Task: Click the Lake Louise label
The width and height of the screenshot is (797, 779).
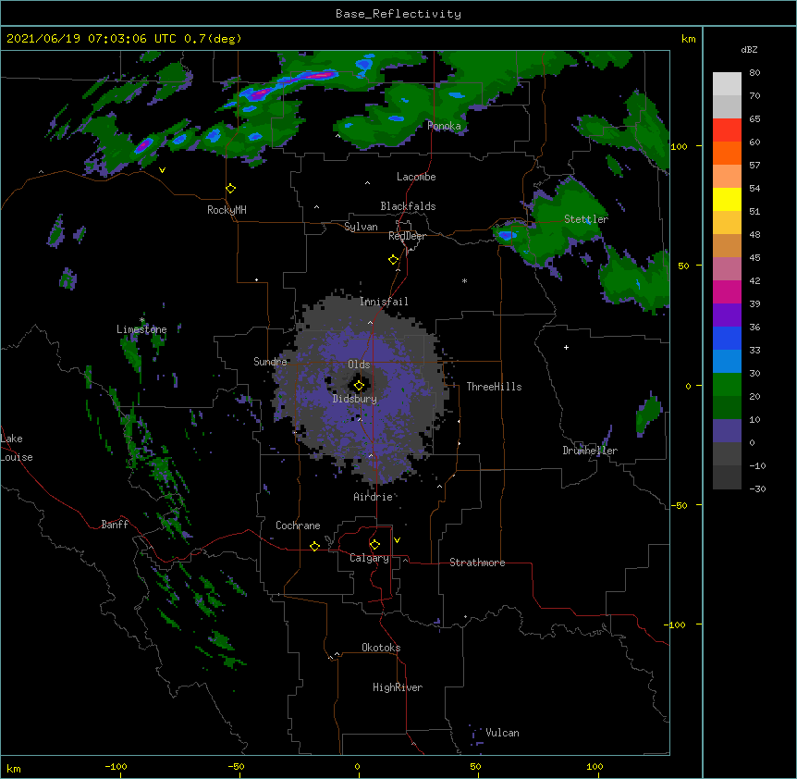Action: (17, 448)
